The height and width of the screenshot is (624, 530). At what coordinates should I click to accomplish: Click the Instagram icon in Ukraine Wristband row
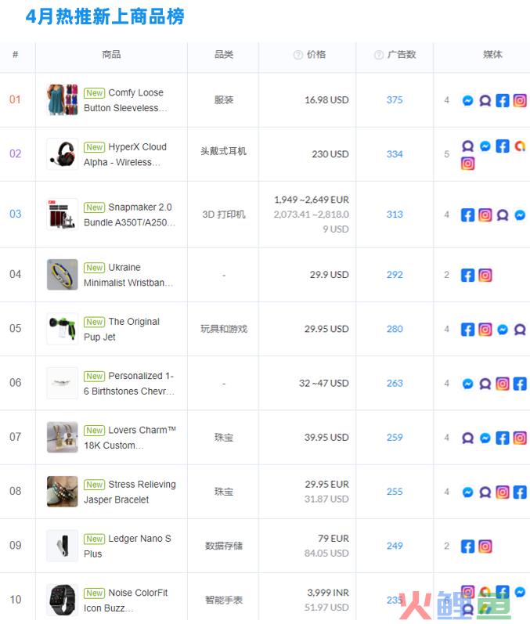click(x=485, y=276)
